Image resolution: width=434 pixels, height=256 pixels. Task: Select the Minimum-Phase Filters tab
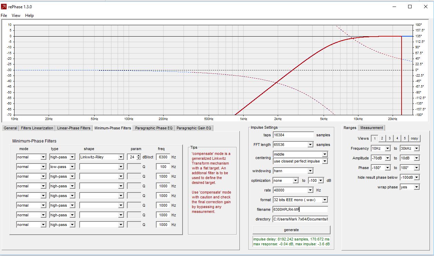pyautogui.click(x=113, y=128)
